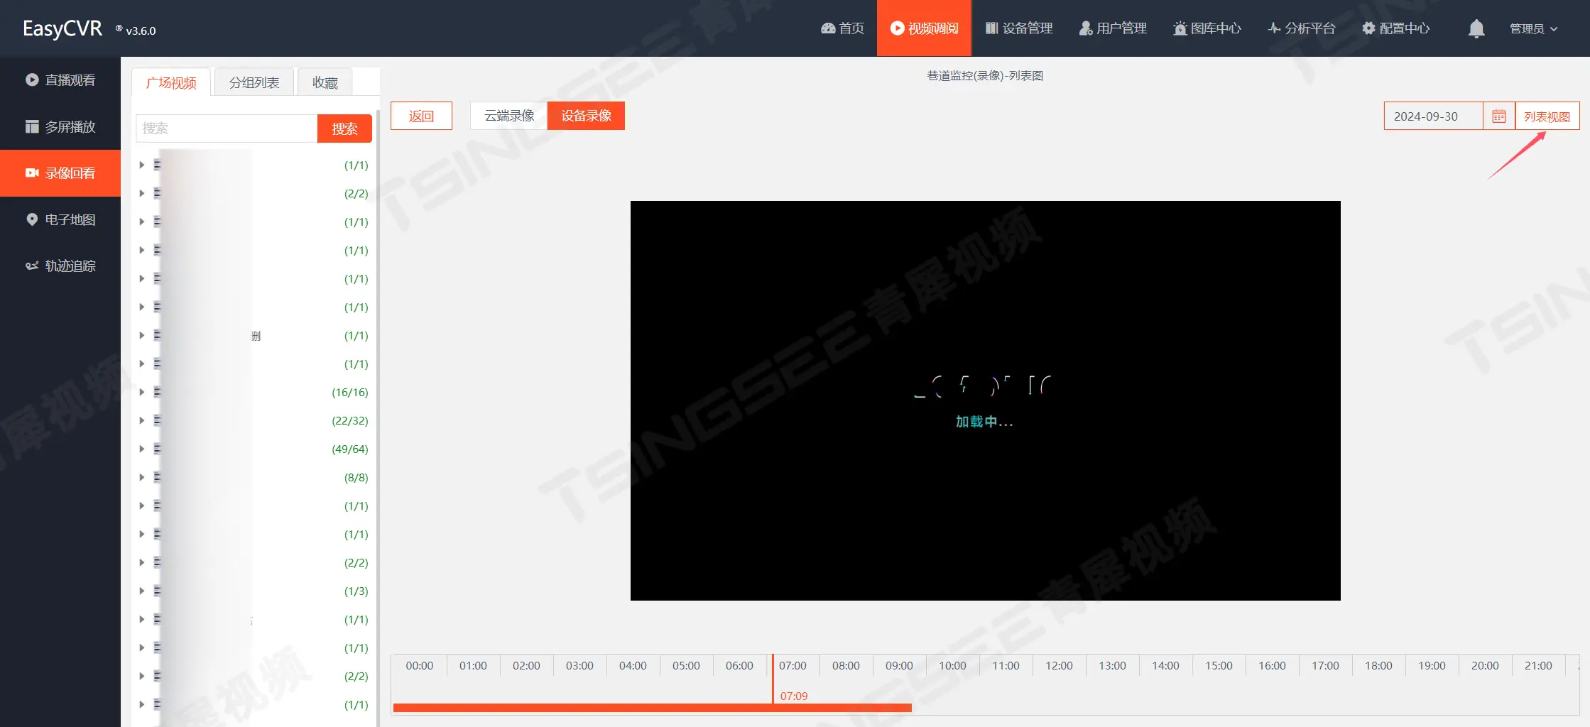Switch to 云端录像 recordings
This screenshot has height=727, width=1590.
point(509,116)
